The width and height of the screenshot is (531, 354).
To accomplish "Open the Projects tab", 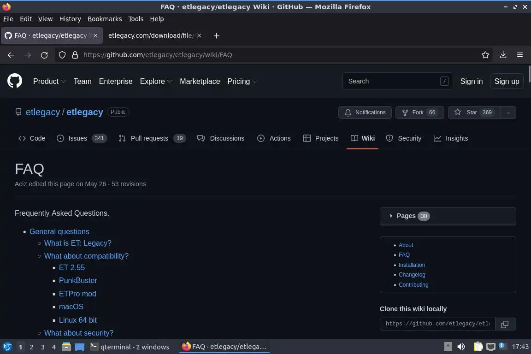I will click(321, 138).
